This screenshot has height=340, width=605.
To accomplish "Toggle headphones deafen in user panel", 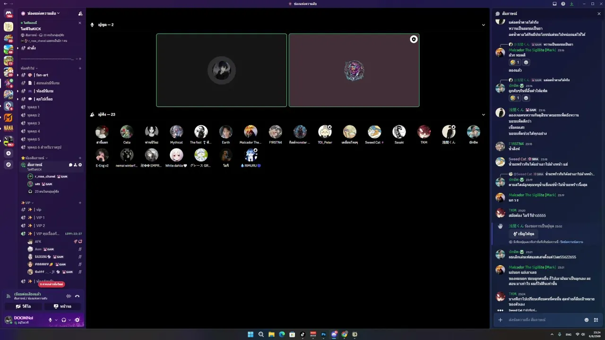I will [64, 320].
